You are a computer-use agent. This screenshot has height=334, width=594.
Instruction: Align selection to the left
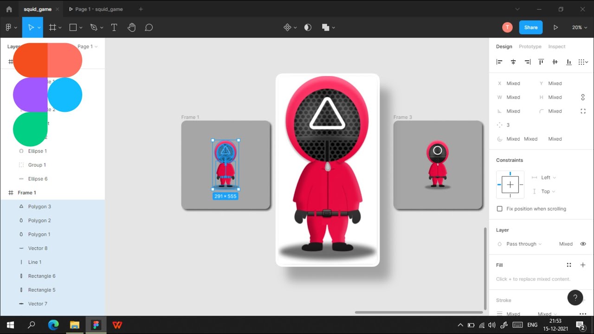[499, 62]
